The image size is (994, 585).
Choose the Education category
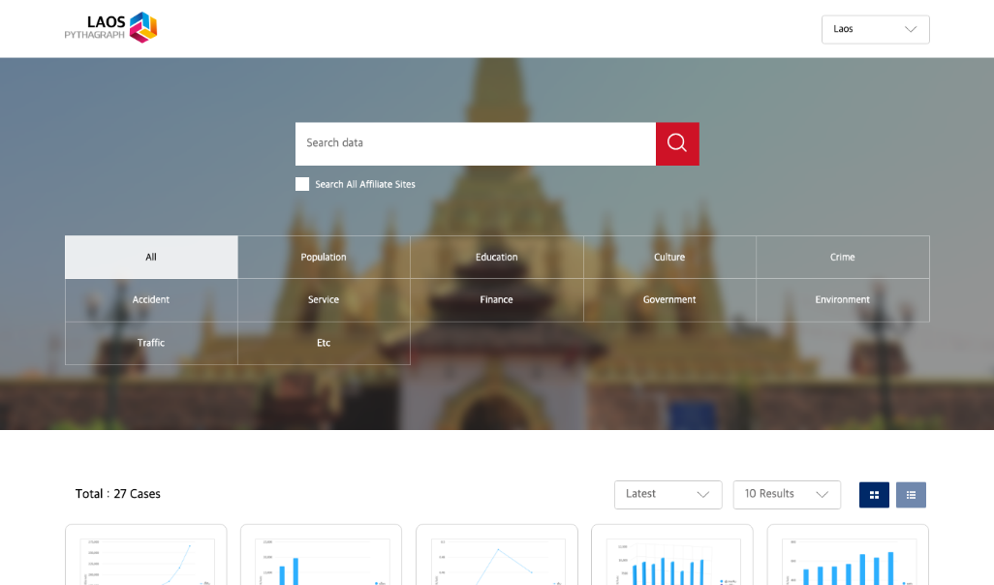pyautogui.click(x=496, y=258)
